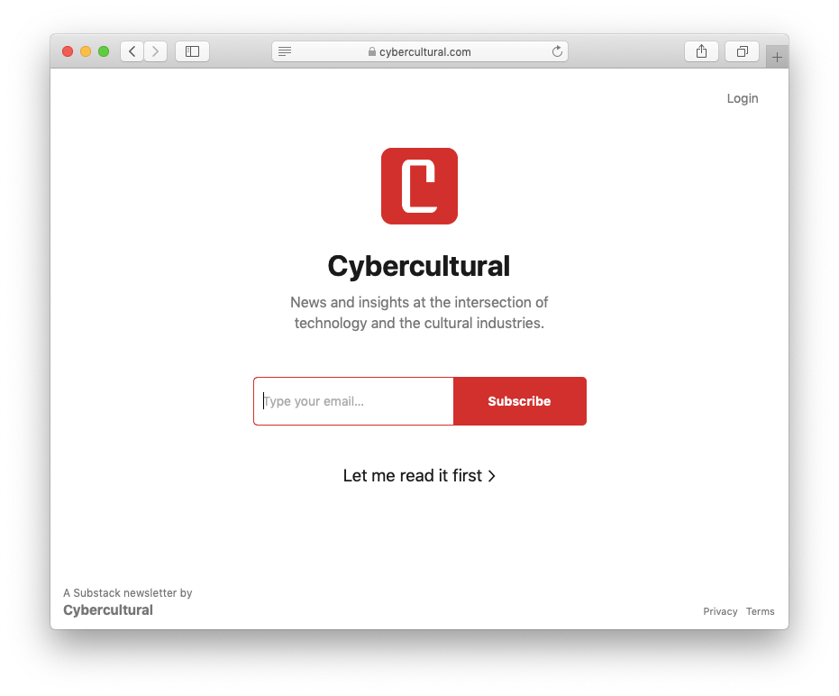
Task: Click the red Subscribe button
Action: 520,401
